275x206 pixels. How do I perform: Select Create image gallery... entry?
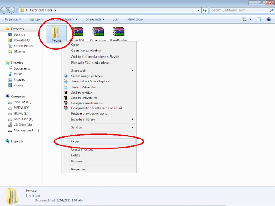coord(99,76)
